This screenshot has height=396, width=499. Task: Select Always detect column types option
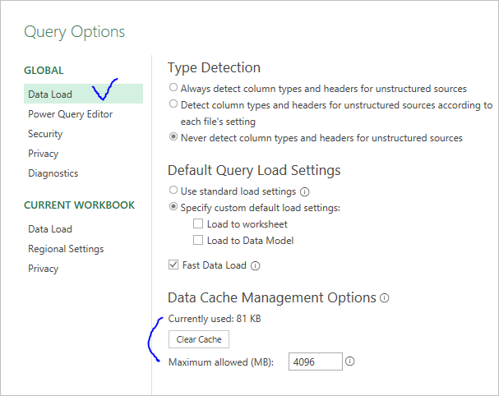pos(173,88)
